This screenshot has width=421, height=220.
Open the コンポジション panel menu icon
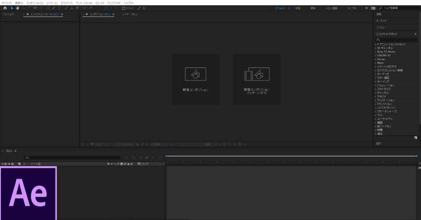(x=113, y=14)
